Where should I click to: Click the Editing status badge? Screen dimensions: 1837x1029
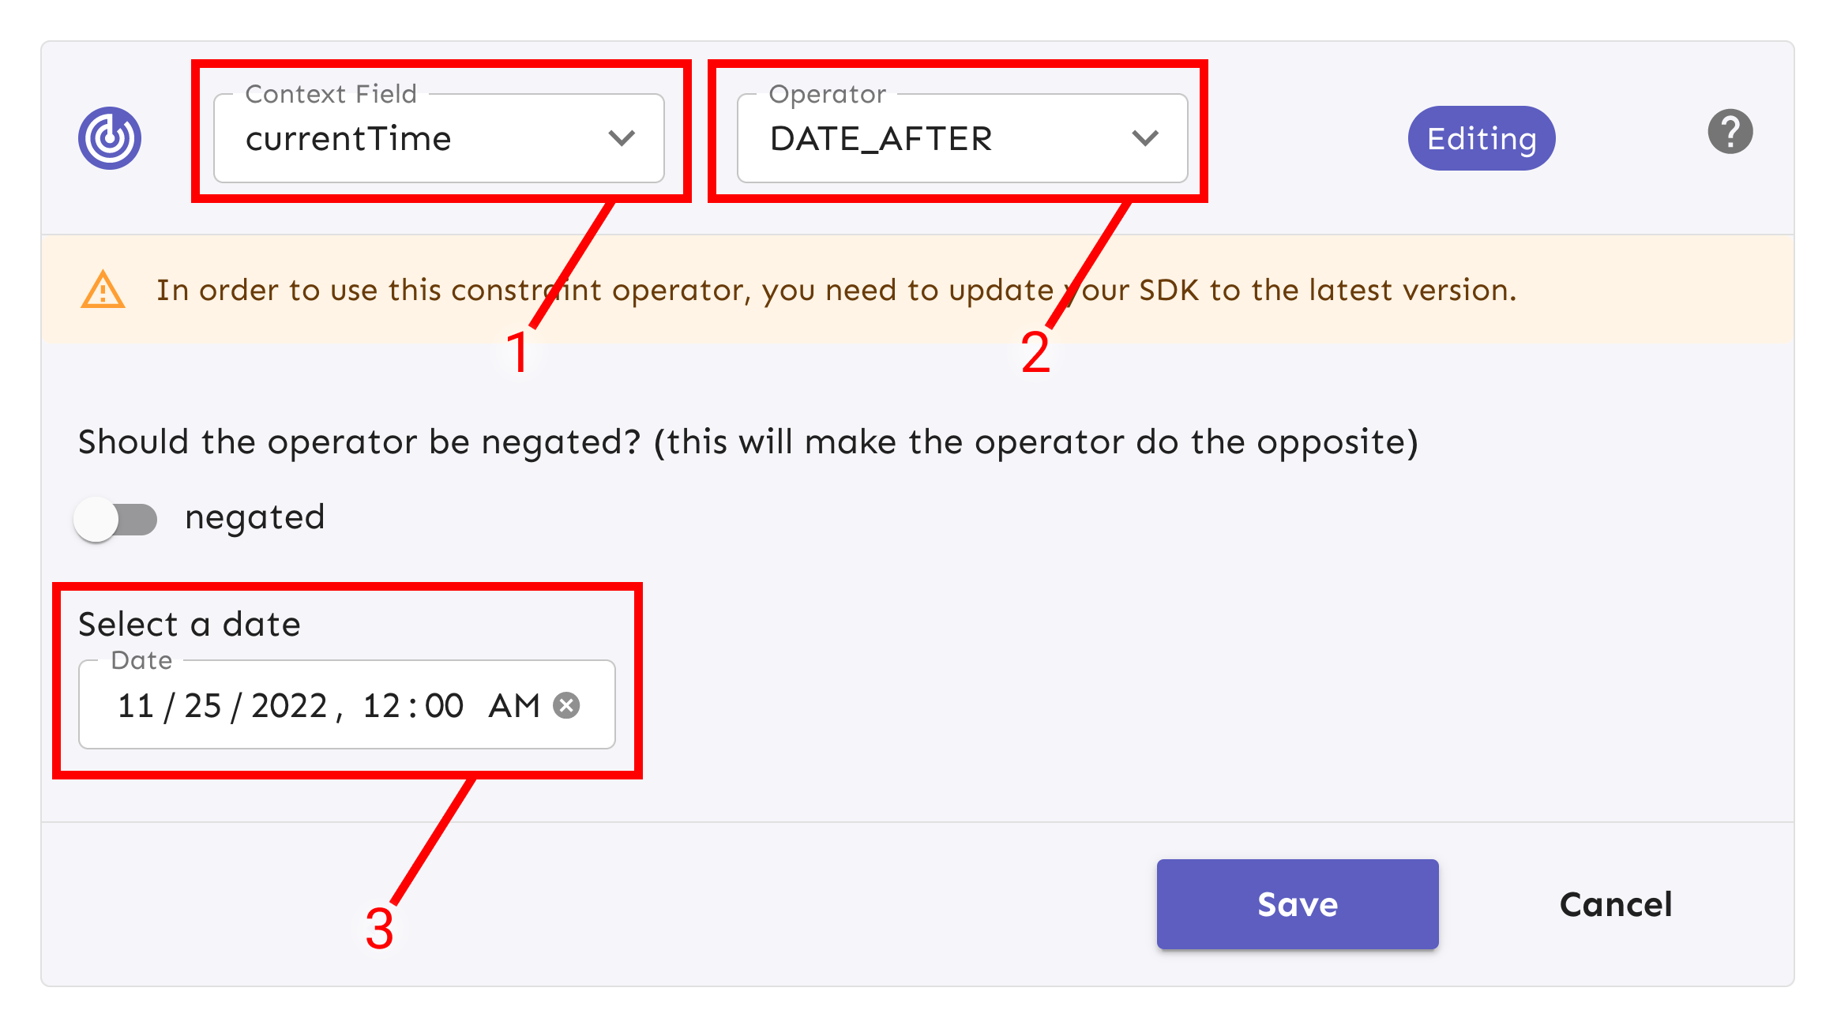(1481, 139)
